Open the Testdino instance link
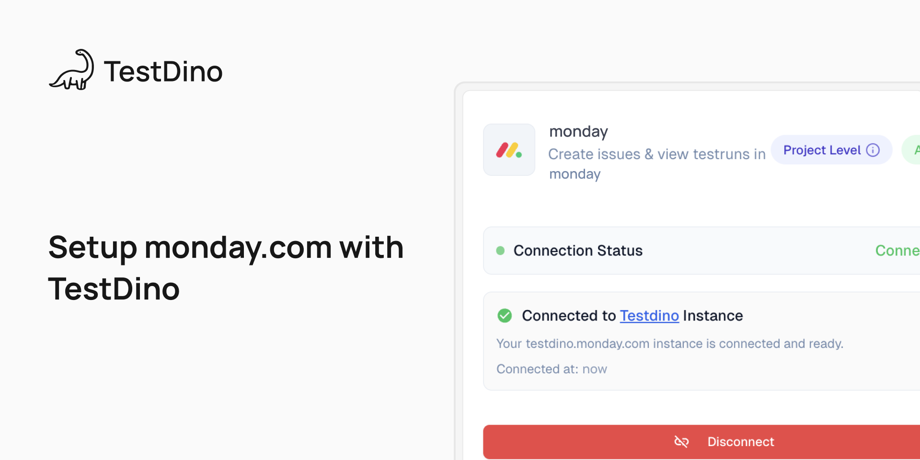920x460 pixels. coord(649,316)
